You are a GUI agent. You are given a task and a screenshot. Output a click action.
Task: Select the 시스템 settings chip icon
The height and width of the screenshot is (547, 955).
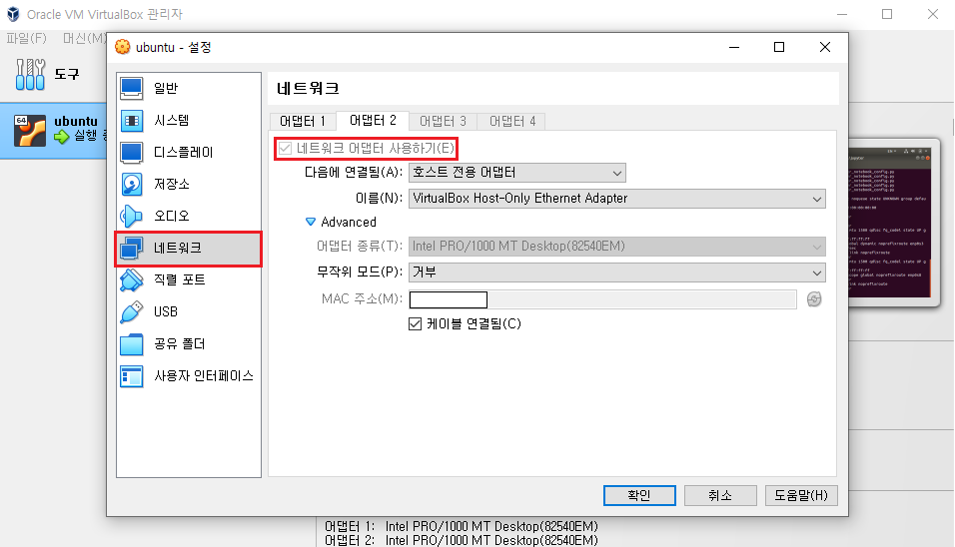point(132,121)
